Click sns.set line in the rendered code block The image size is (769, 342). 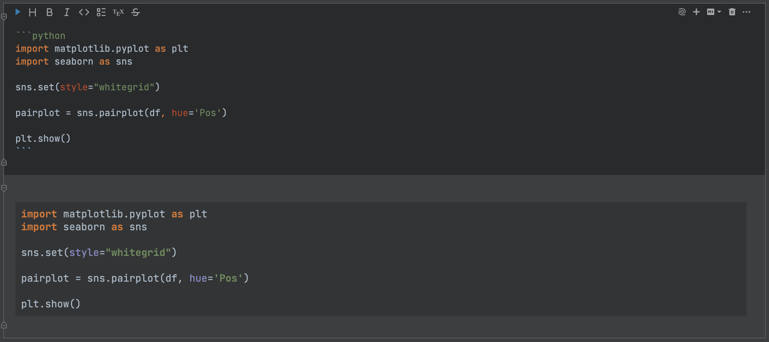tap(99, 253)
